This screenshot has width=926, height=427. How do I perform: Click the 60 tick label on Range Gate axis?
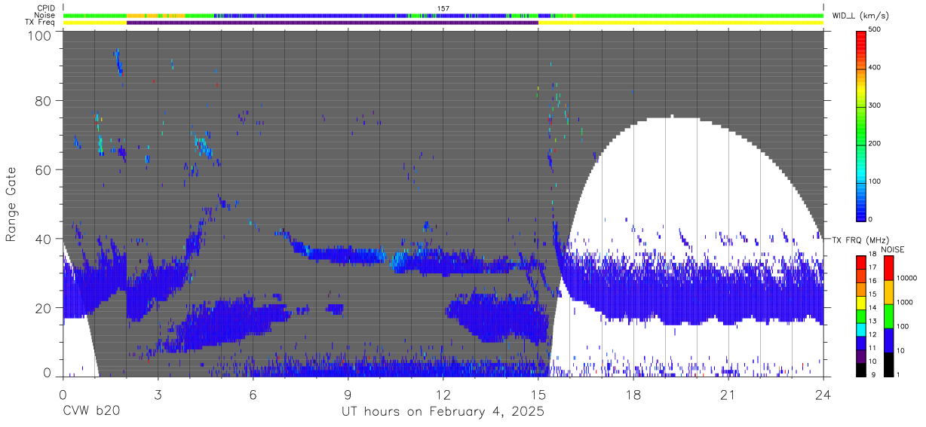point(43,169)
